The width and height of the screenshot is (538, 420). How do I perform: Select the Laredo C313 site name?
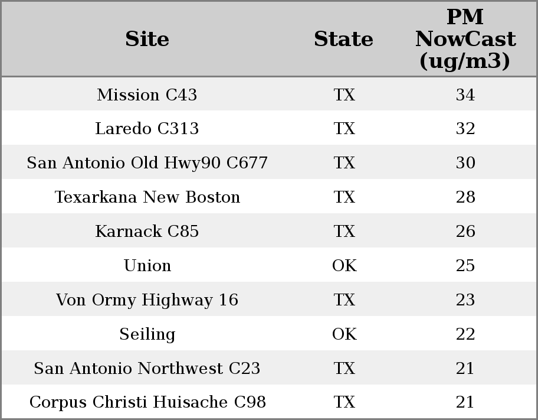(x=147, y=129)
